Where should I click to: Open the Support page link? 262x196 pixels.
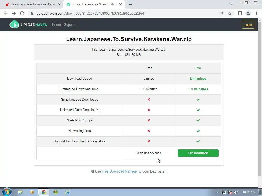click(70, 25)
